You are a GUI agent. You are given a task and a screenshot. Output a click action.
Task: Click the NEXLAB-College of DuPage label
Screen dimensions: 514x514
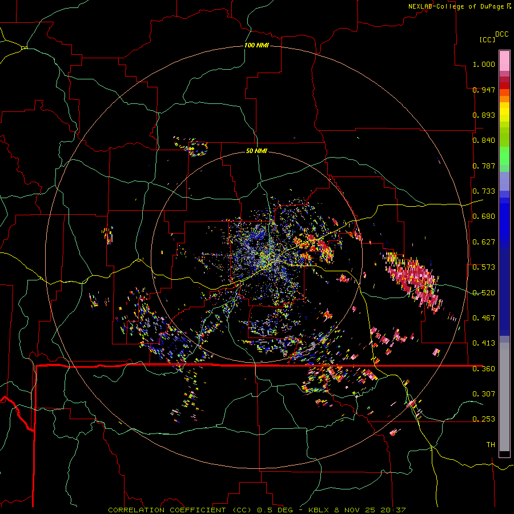click(456, 6)
